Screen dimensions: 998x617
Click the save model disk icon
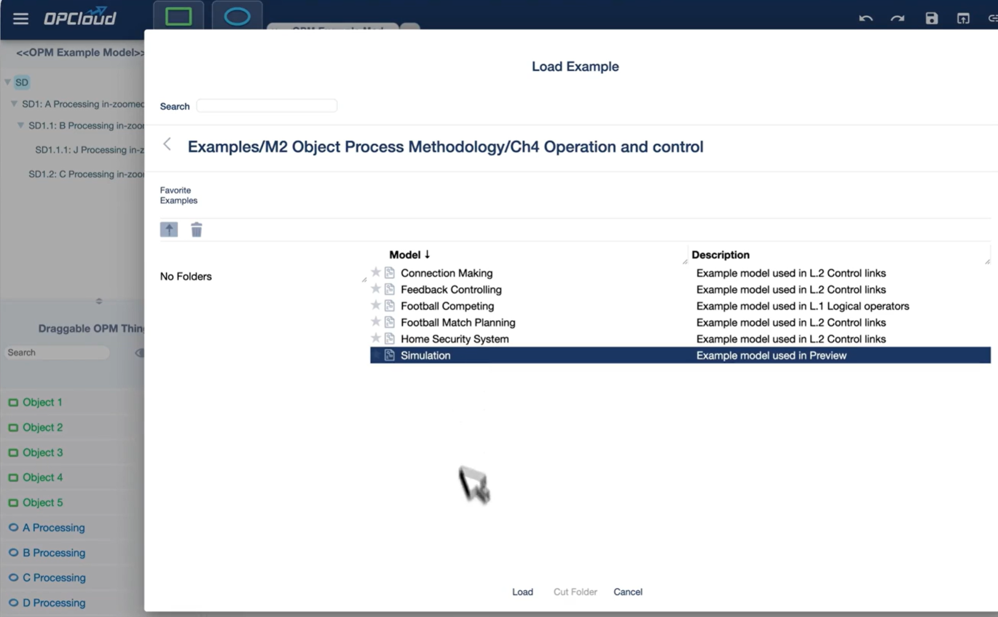point(932,18)
